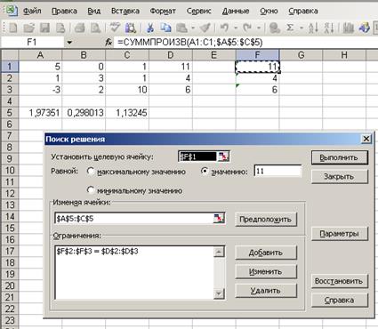Screen dimensions: 378x329
Task: Open the Вставка menu
Action: pos(125,11)
